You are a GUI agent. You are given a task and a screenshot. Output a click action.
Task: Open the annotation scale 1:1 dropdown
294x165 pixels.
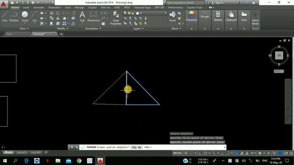point(253,153)
